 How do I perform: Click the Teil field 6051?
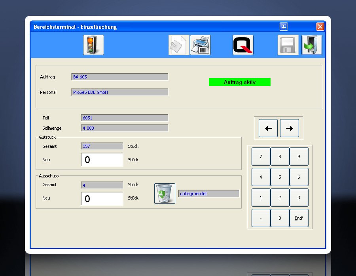pos(125,118)
